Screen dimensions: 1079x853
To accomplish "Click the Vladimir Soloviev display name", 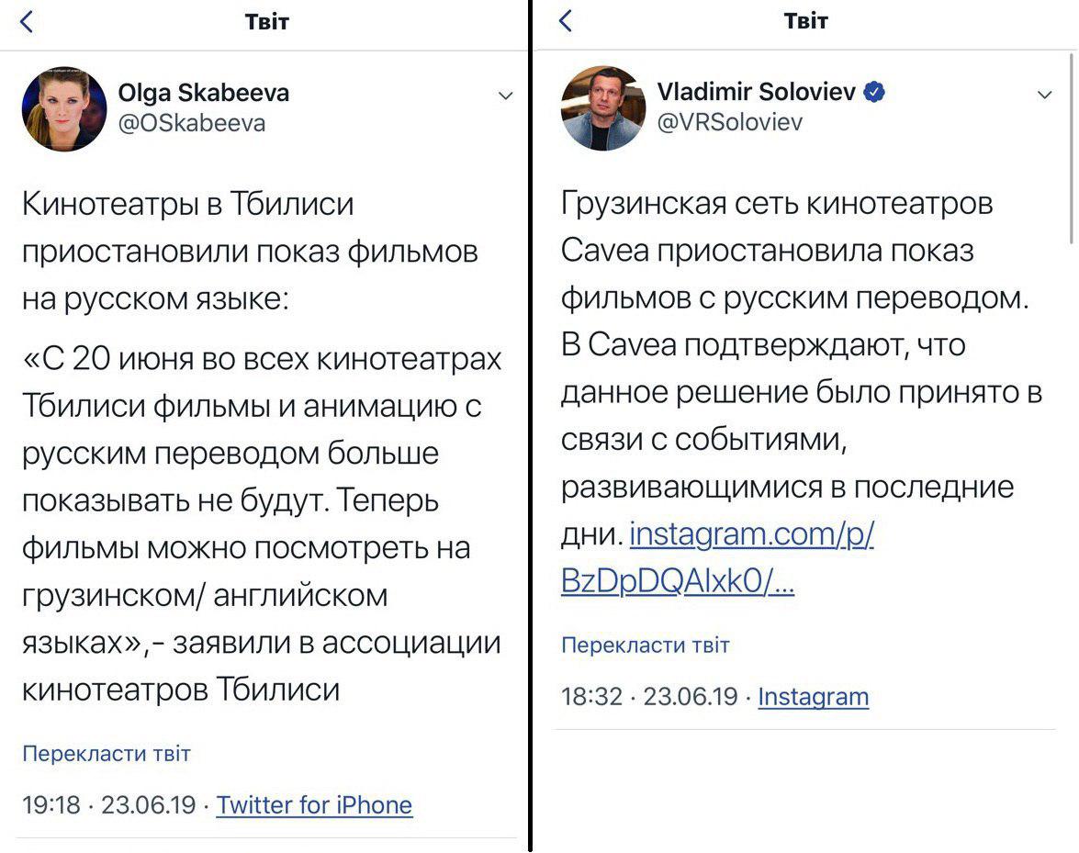I will tap(757, 91).
